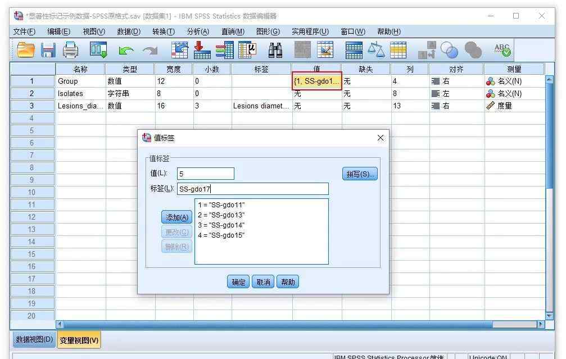This screenshot has width=566, height=359.
Task: Click the grayed Insert Cases toolbar icon
Action: pyautogui.click(x=302, y=50)
